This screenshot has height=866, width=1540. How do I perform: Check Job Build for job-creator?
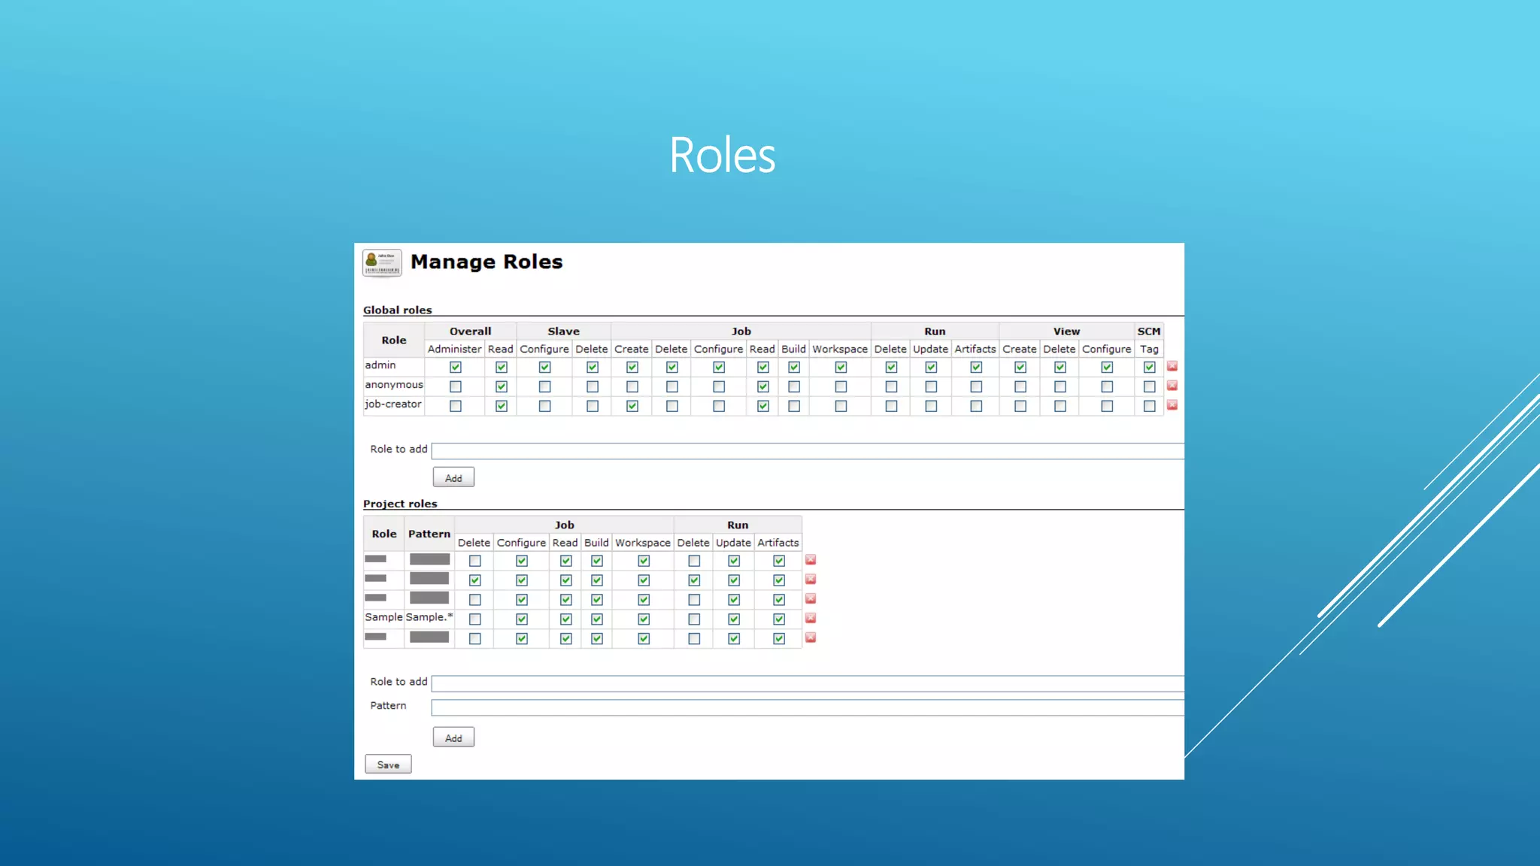click(x=794, y=406)
